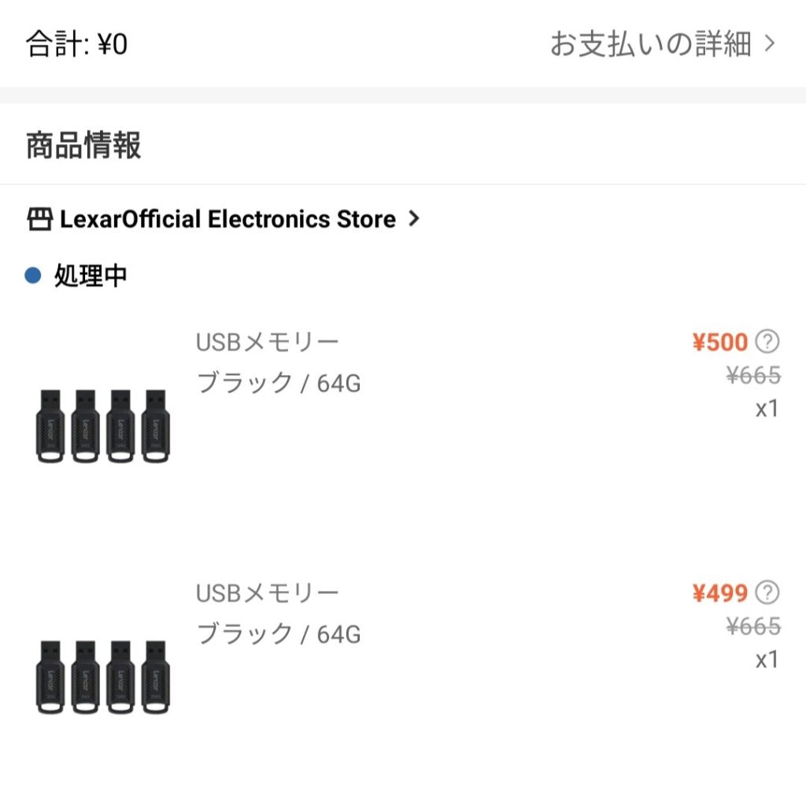Viewport: 806px width, 795px height.
Task: Click the 商品情報 section header
Action: click(x=83, y=145)
